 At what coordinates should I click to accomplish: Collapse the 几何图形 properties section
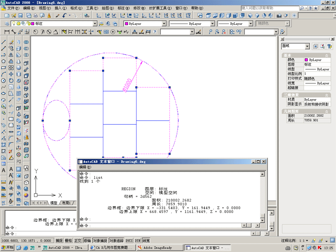click(327, 111)
